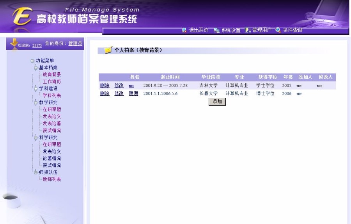Click the 长春大学 cell
The image size is (351, 224).
click(x=208, y=93)
